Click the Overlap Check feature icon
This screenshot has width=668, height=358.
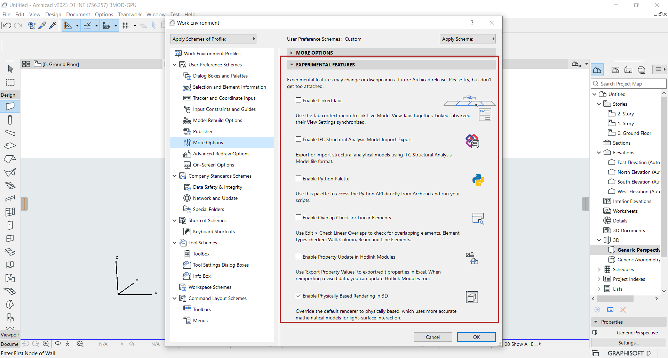coord(478,219)
